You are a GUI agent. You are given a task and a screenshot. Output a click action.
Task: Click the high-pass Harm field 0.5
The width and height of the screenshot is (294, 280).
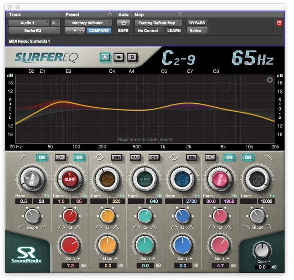[x=24, y=201]
